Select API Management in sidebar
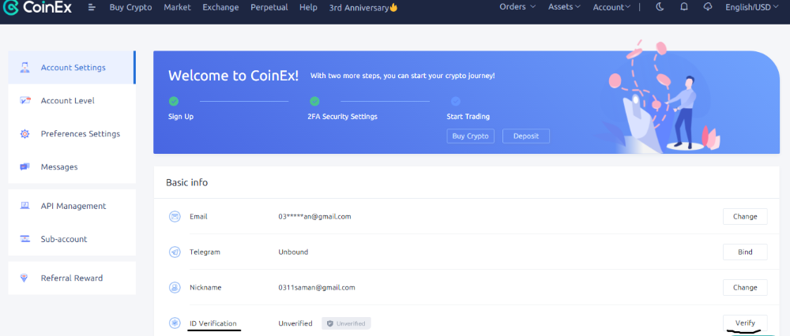The width and height of the screenshot is (790, 336). coord(72,206)
